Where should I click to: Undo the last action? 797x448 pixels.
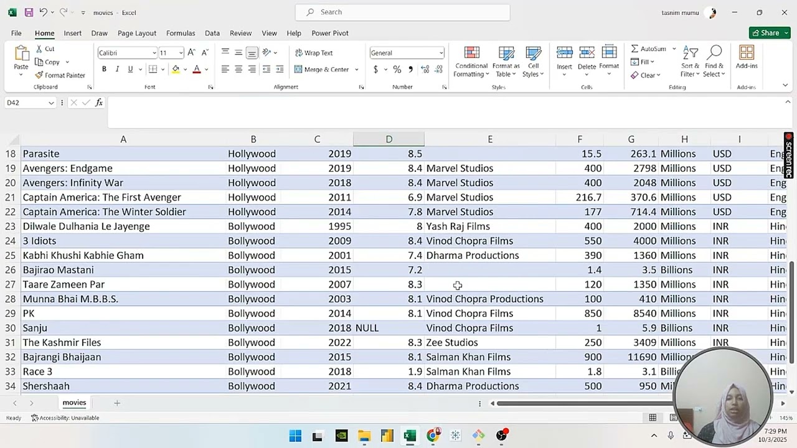[x=43, y=12]
